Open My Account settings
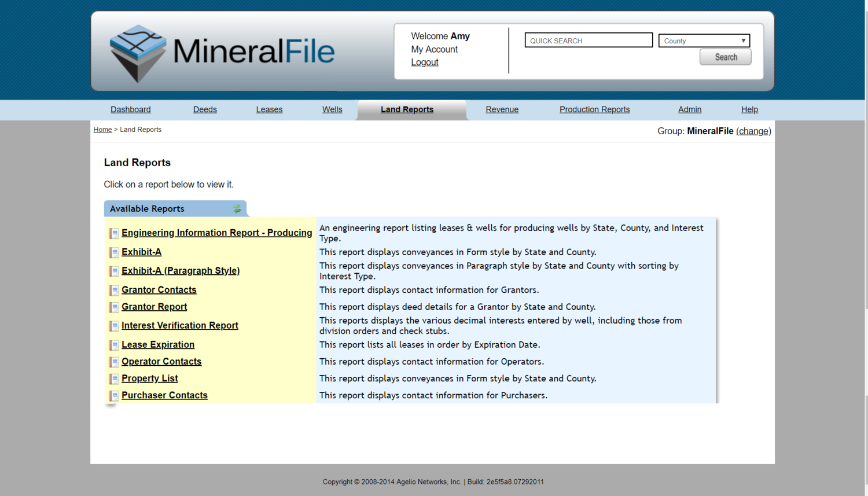The width and height of the screenshot is (868, 496). (434, 49)
